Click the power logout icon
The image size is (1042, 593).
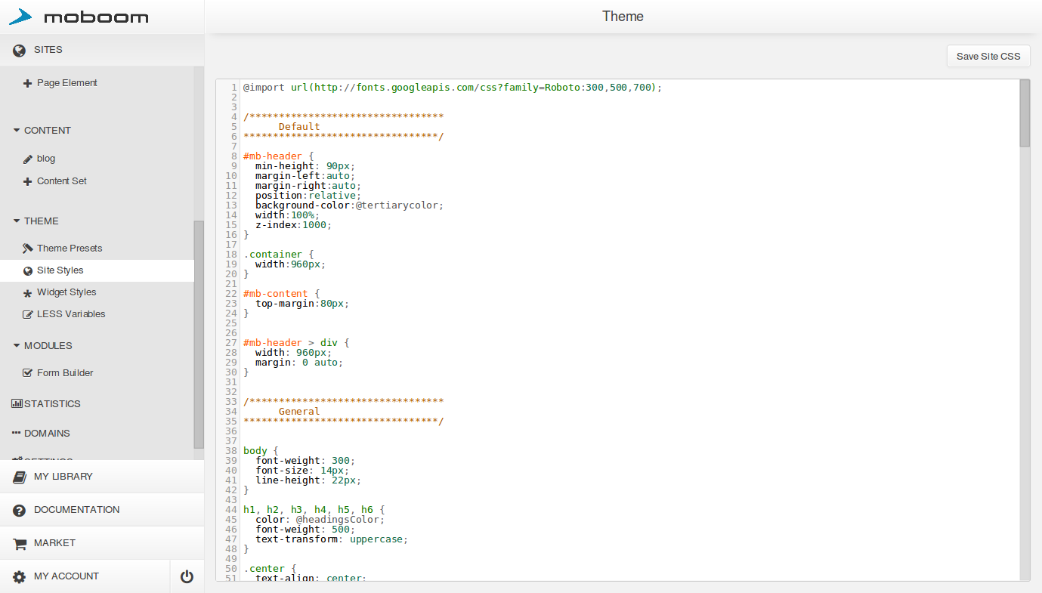(187, 577)
